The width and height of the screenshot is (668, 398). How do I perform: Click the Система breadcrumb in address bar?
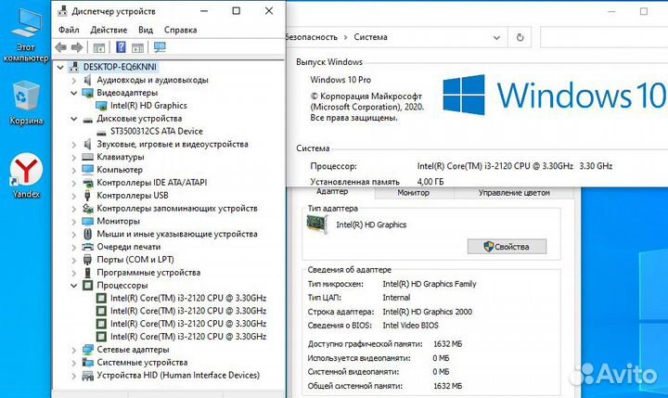370,37
